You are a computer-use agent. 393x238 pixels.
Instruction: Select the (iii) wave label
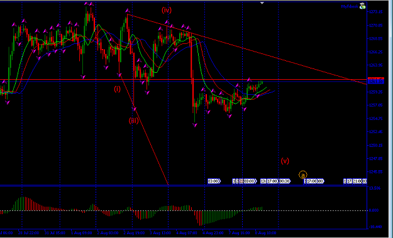(x=133, y=121)
